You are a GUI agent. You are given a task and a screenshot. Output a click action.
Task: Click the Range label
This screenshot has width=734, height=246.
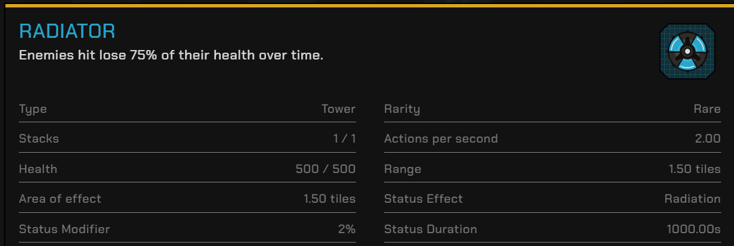pyautogui.click(x=402, y=169)
